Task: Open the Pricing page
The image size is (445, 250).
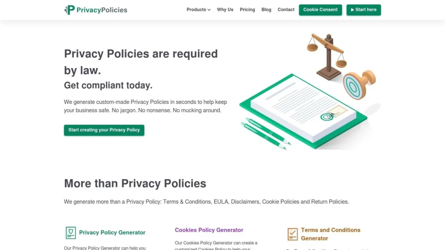Action: coord(247,10)
